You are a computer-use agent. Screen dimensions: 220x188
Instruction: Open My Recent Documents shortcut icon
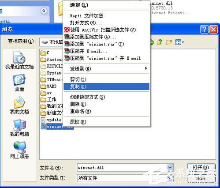pos(19,60)
